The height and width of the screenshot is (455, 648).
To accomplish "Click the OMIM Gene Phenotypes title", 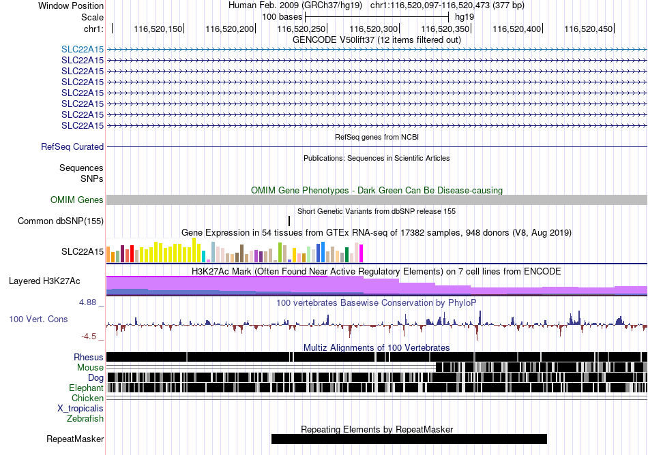I will (377, 190).
